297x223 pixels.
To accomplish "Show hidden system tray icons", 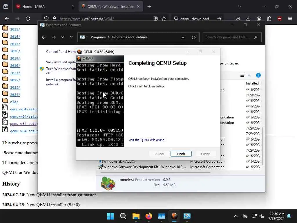I will [x=236, y=216].
